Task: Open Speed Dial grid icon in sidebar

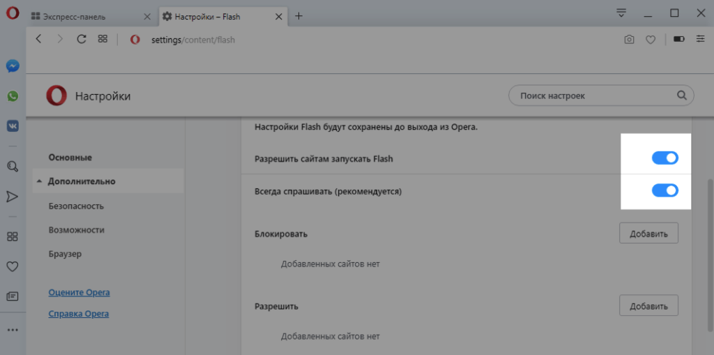Action: click(13, 236)
